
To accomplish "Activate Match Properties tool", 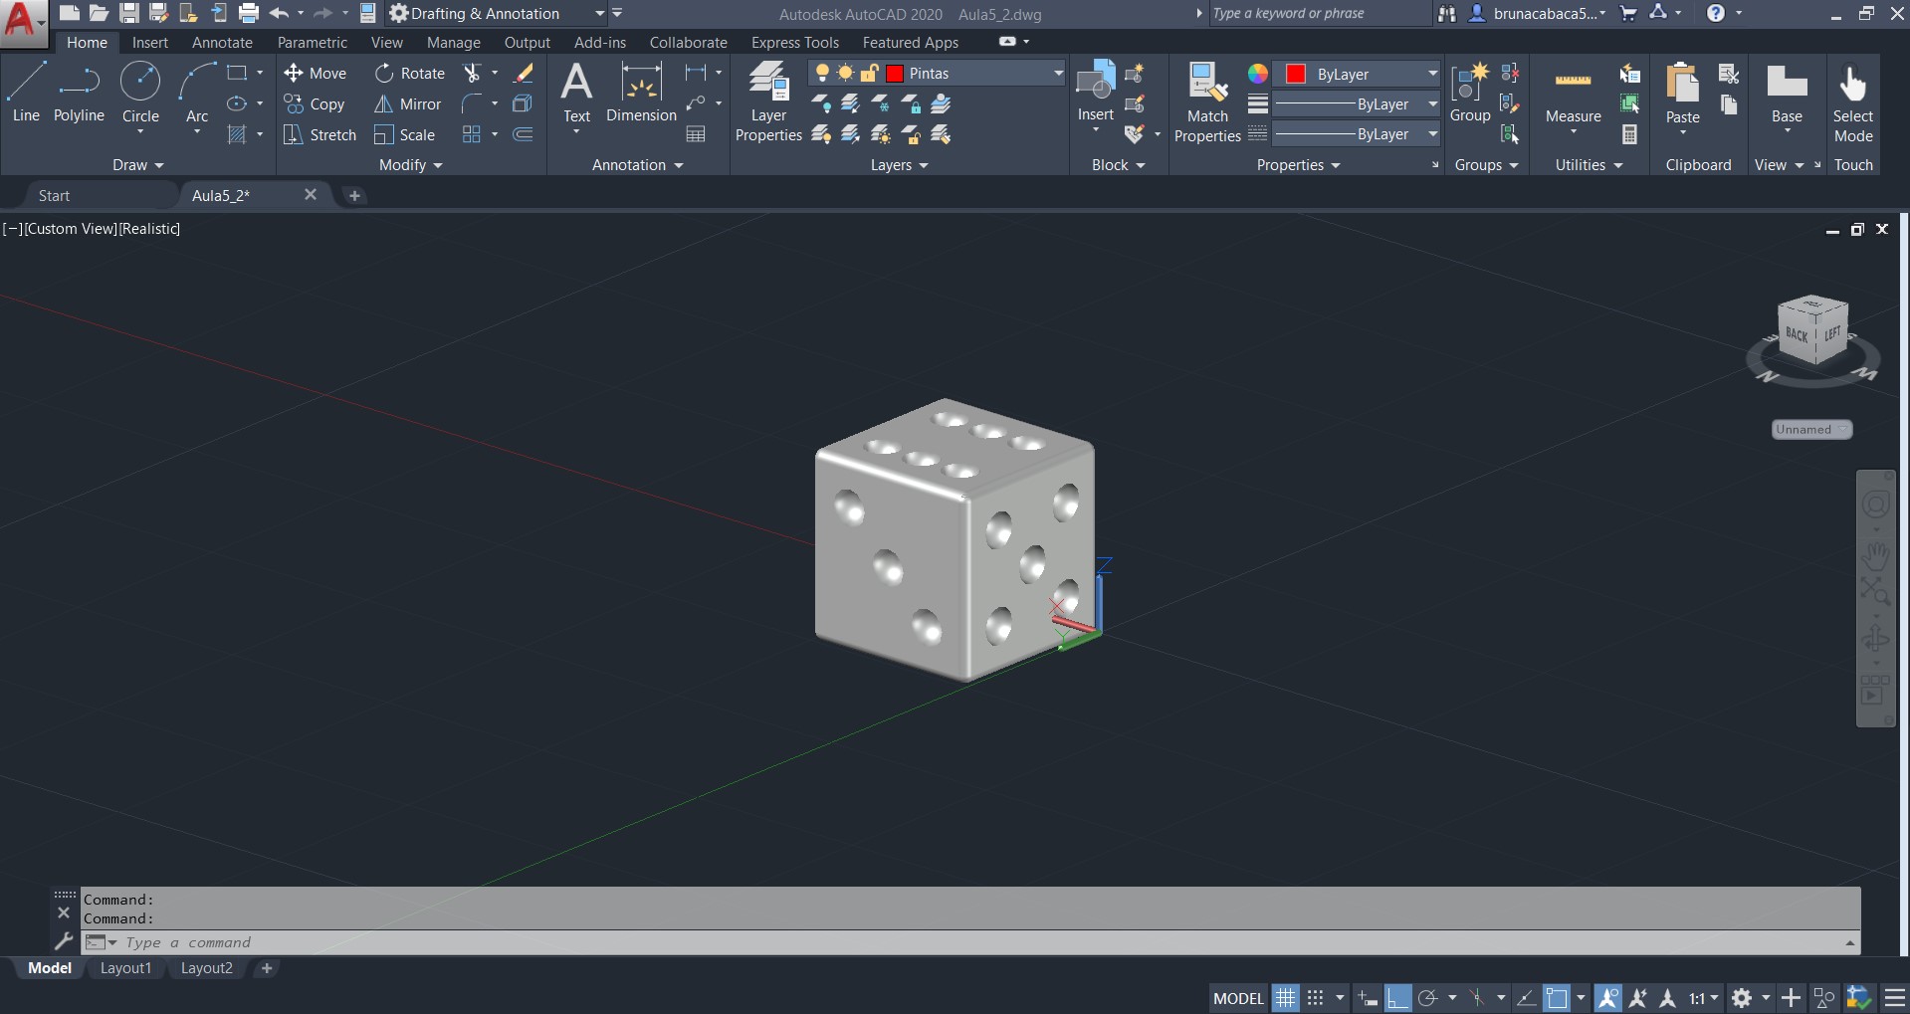I will (1207, 101).
